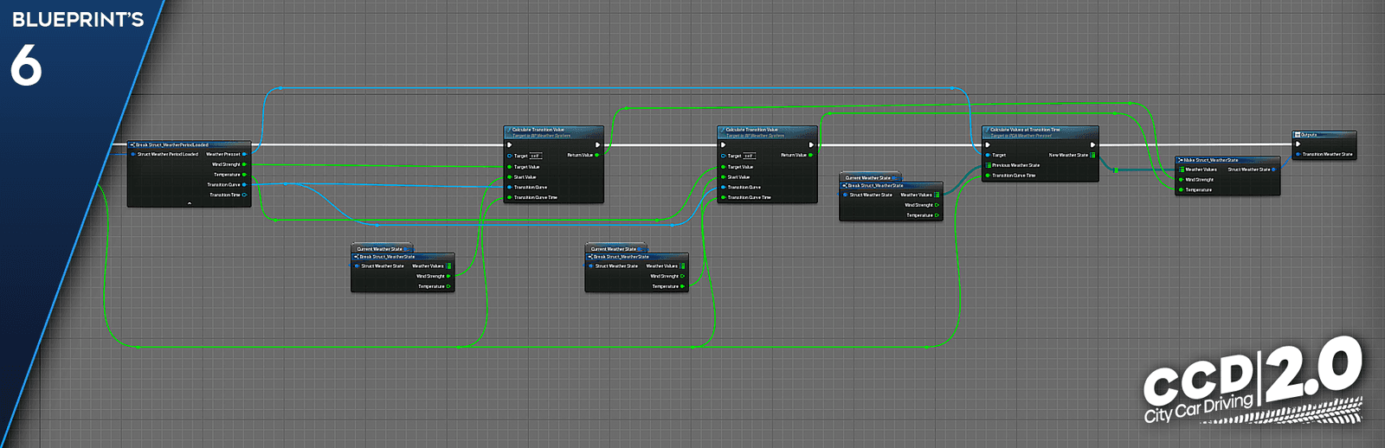Collapse the Break Struct_WeatherPeriodLoaded node pins arrow

(189, 203)
